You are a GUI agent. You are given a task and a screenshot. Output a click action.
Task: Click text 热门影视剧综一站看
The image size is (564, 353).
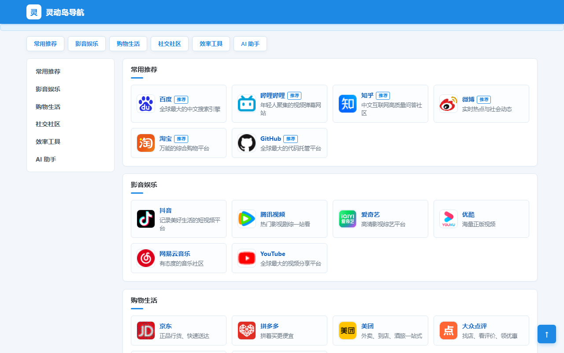pos(285,224)
